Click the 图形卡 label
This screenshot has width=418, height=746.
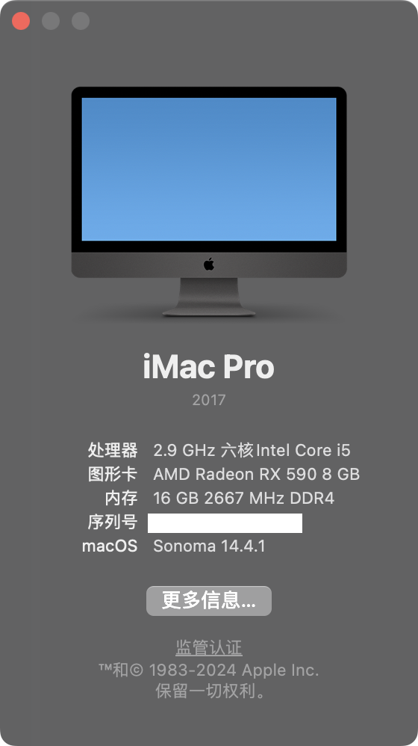(113, 474)
